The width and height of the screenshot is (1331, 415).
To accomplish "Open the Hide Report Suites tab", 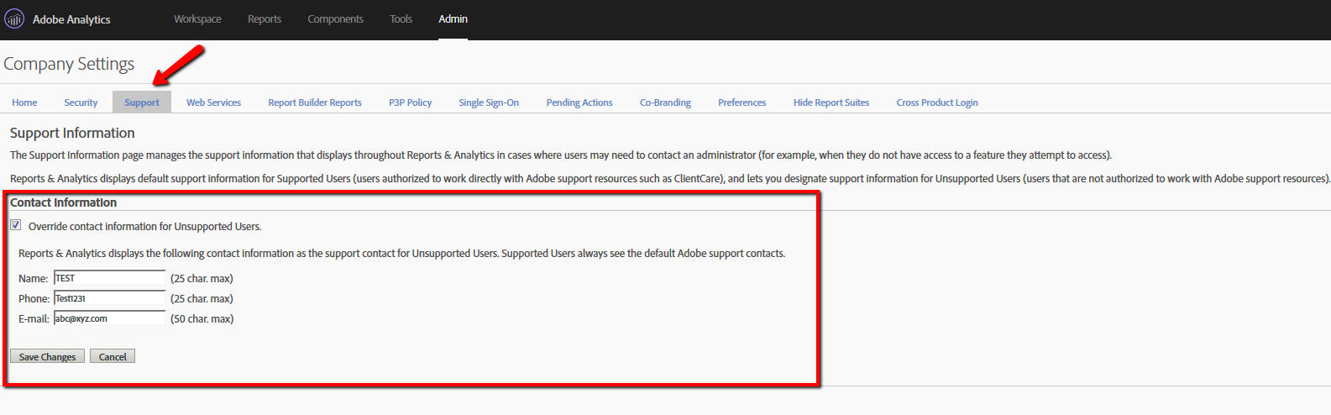I will (831, 102).
